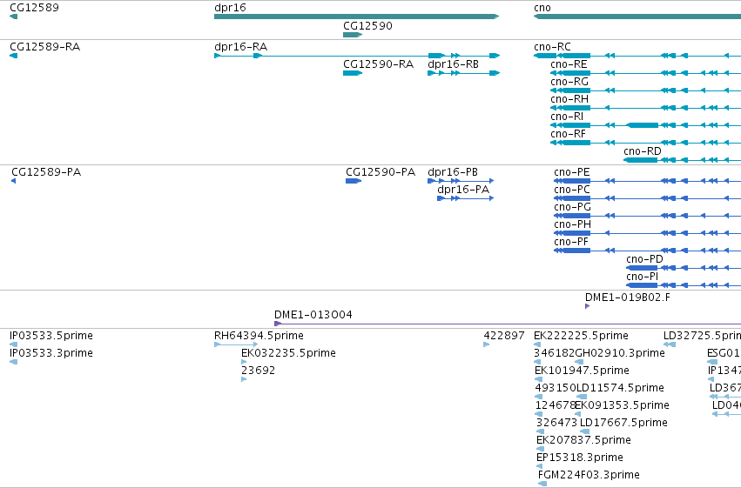The image size is (741, 488).
Task: Select the cno-PG protein label
Action: coord(572,207)
